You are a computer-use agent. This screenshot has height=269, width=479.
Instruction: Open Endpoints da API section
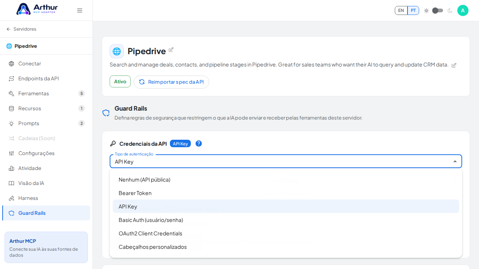coord(46,78)
